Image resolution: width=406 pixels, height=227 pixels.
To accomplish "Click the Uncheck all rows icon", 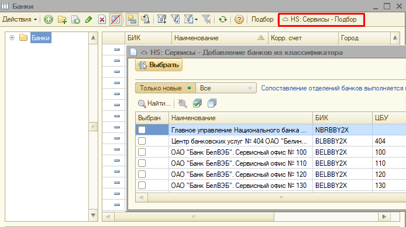I will 212,103.
